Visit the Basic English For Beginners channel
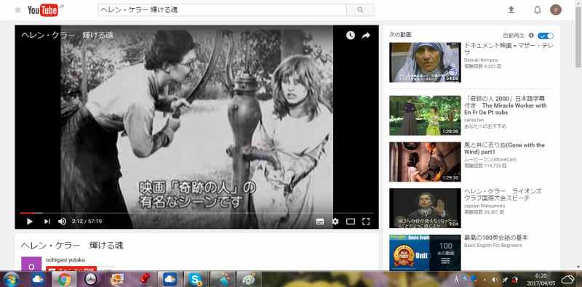The height and width of the screenshot is (287, 582). pos(493,245)
